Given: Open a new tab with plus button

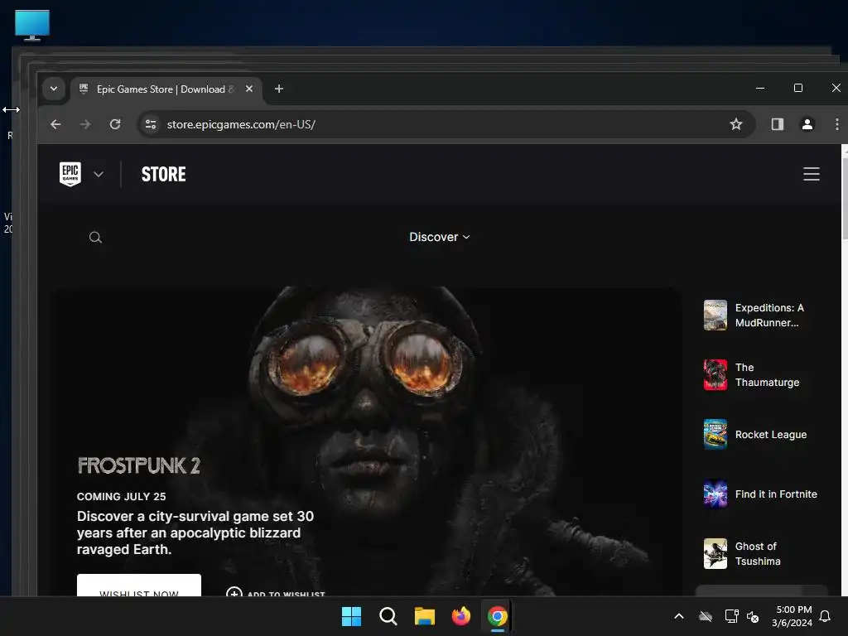Looking at the screenshot, I should point(278,89).
